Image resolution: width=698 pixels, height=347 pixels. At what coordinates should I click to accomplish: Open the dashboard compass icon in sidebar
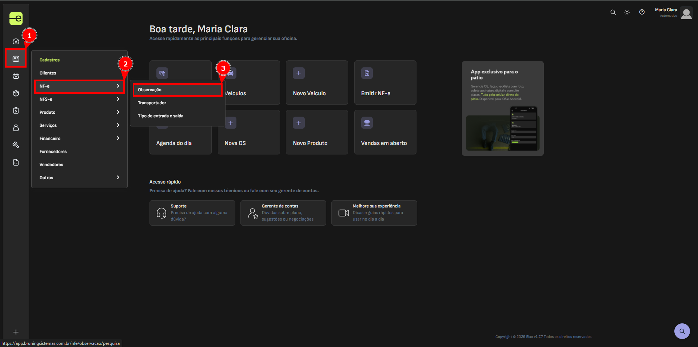(16, 41)
